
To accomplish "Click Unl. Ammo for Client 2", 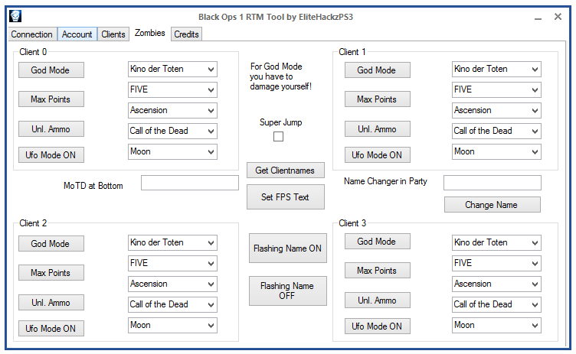I will click(x=51, y=302).
